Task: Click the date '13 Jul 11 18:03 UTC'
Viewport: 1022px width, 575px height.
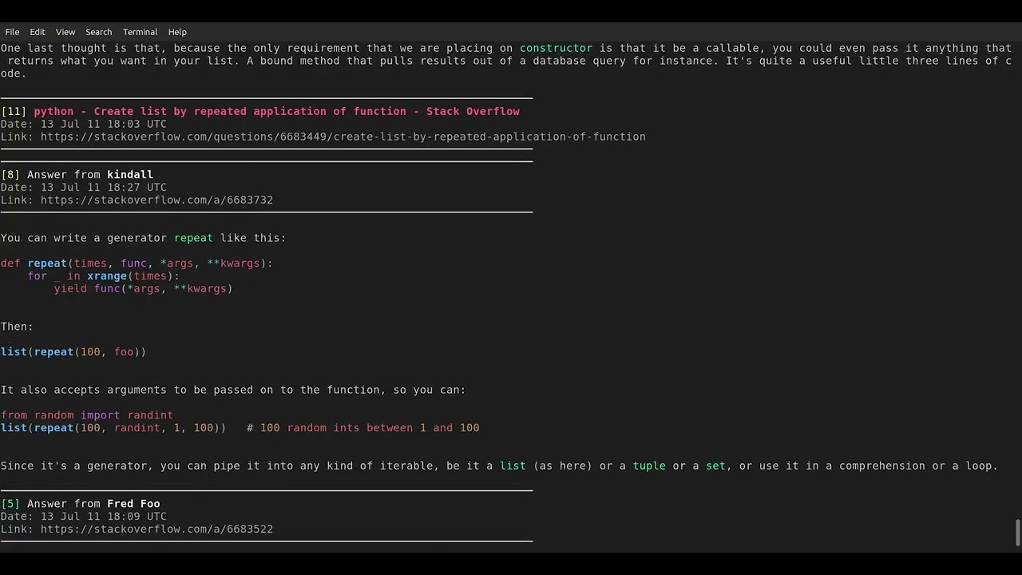Action: point(104,124)
